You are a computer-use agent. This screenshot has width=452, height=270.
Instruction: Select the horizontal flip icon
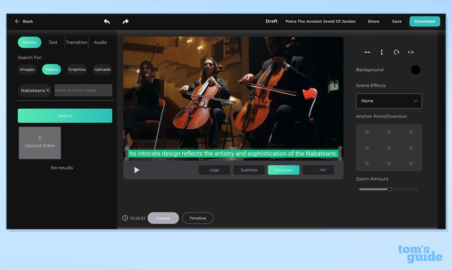point(411,52)
